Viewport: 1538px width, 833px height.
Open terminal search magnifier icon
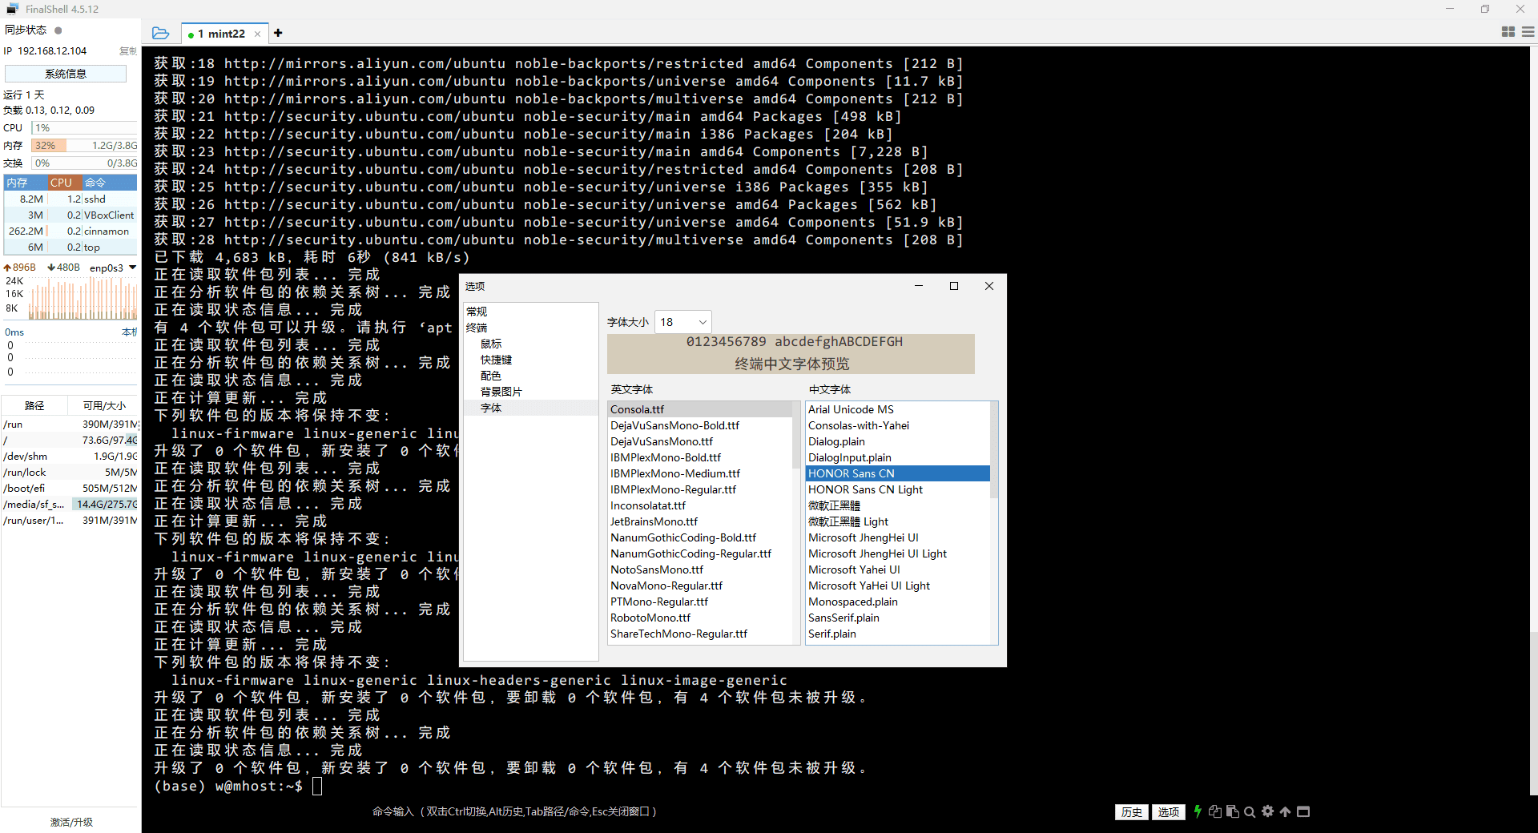(1250, 811)
